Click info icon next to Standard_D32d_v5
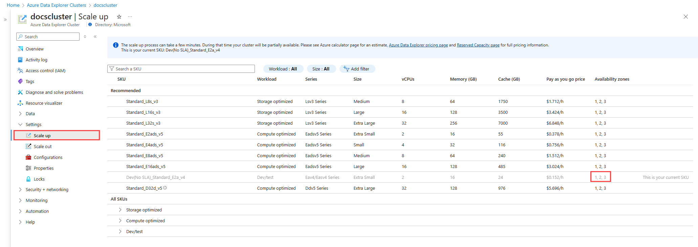 click(x=165, y=188)
